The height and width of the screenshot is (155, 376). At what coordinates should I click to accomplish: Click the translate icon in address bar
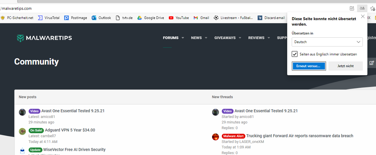tap(362, 8)
